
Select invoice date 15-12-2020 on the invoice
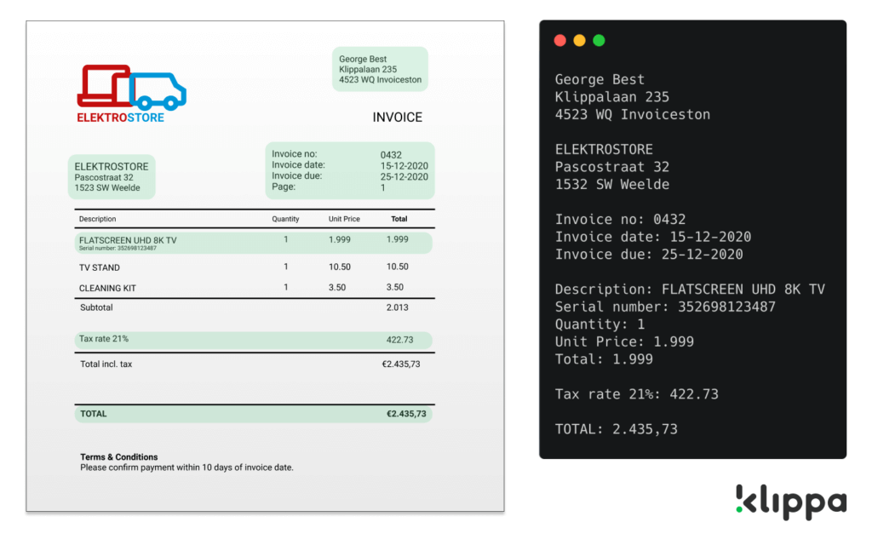404,166
